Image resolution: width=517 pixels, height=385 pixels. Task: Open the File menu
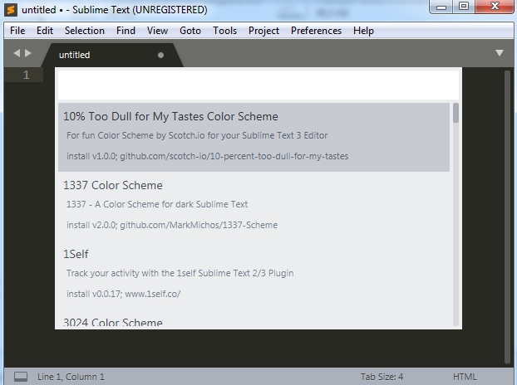coord(17,31)
